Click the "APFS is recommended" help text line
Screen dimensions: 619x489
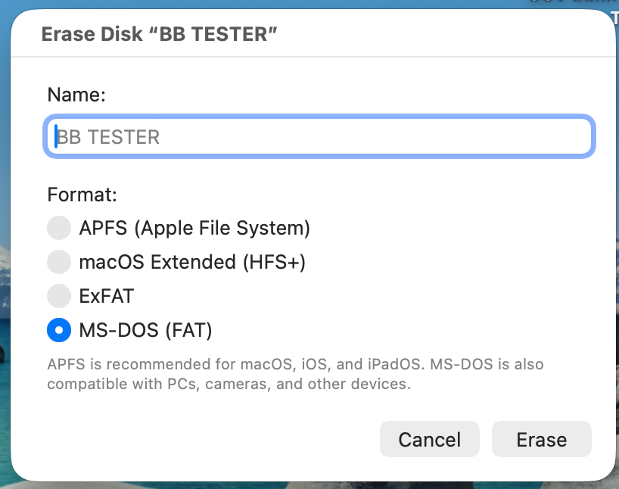[x=295, y=364]
